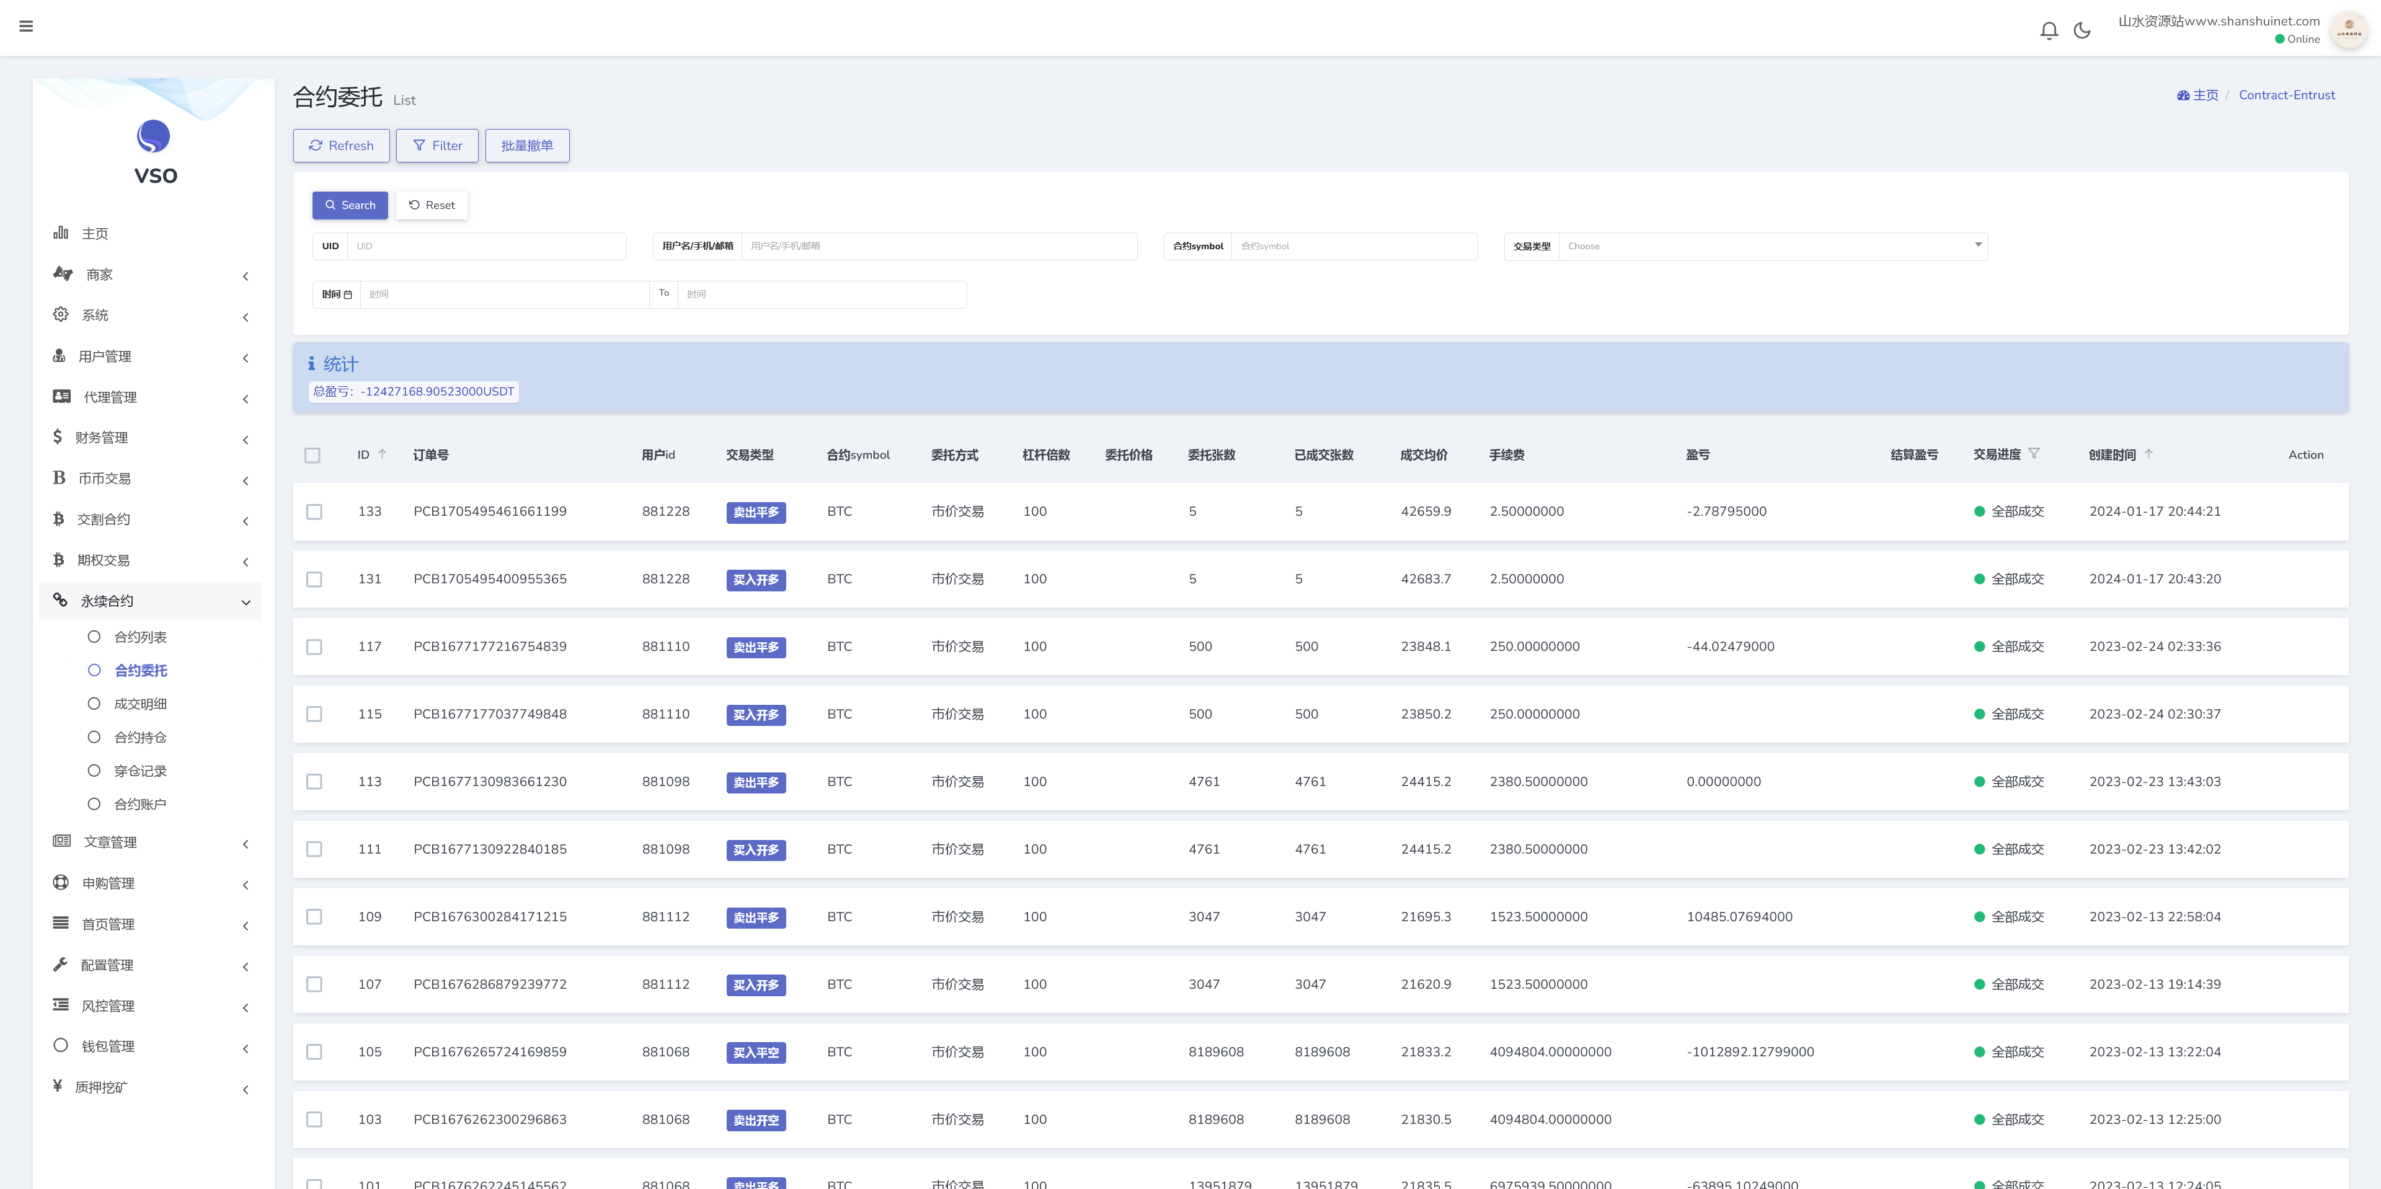
Task: Focus the UID input field
Action: click(x=486, y=245)
